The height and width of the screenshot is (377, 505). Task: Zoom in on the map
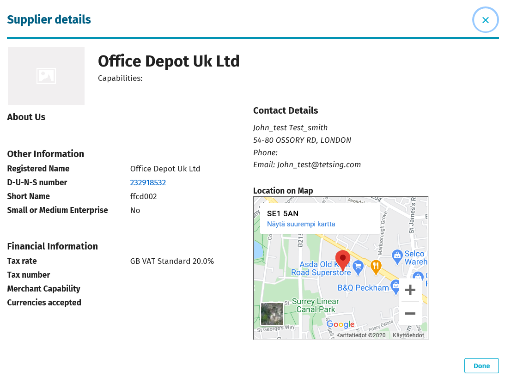coord(410,290)
